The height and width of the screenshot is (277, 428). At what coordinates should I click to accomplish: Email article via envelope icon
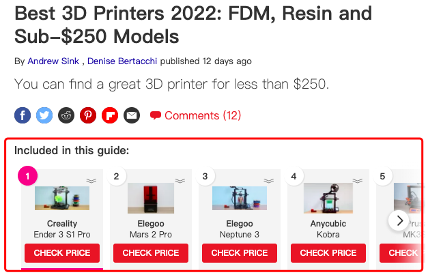coord(132,115)
